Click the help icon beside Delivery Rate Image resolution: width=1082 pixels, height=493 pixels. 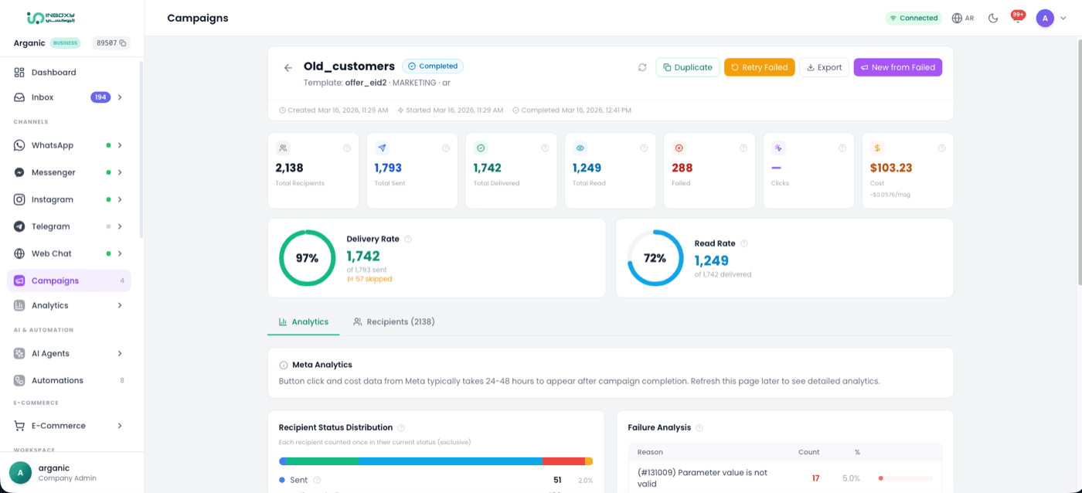(408, 240)
